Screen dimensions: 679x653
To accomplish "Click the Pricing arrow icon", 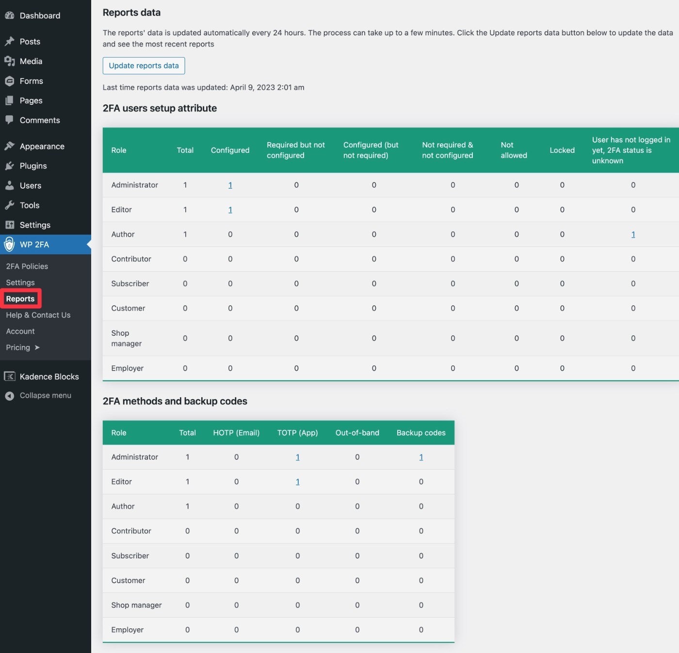I will coord(37,347).
